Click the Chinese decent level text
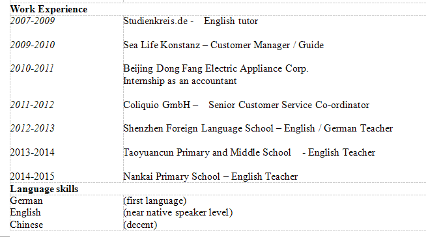Image resolution: width=426 pixels, height=237 pixels. point(140,225)
